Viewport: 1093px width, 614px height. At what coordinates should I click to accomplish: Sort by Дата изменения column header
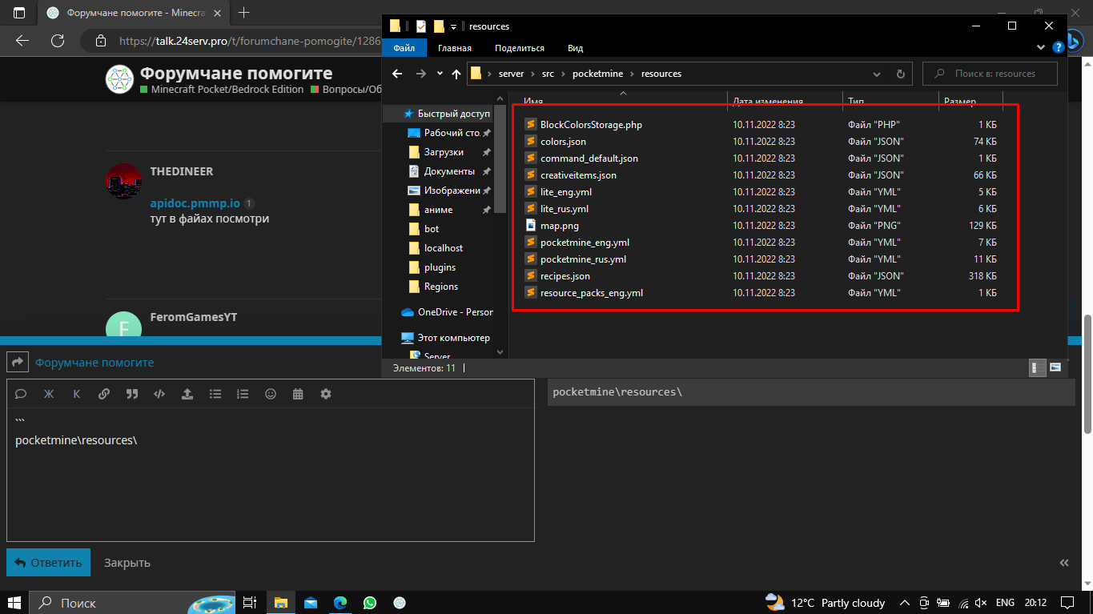767,102
